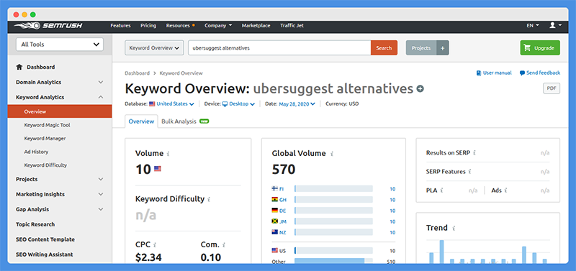Click the Semrush logo icon
Viewport: 576px width, 271px height.
[27, 26]
